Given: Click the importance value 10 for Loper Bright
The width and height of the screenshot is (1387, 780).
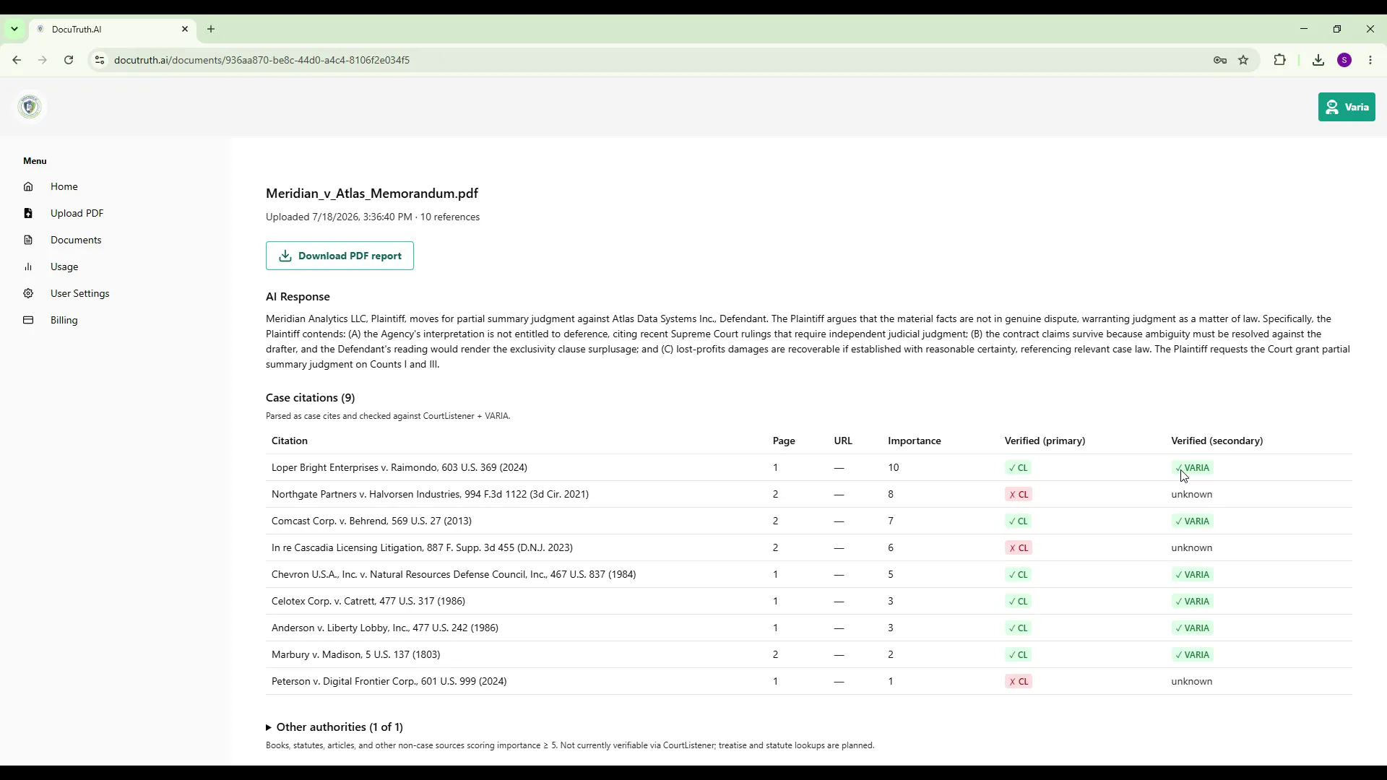Looking at the screenshot, I should [894, 467].
